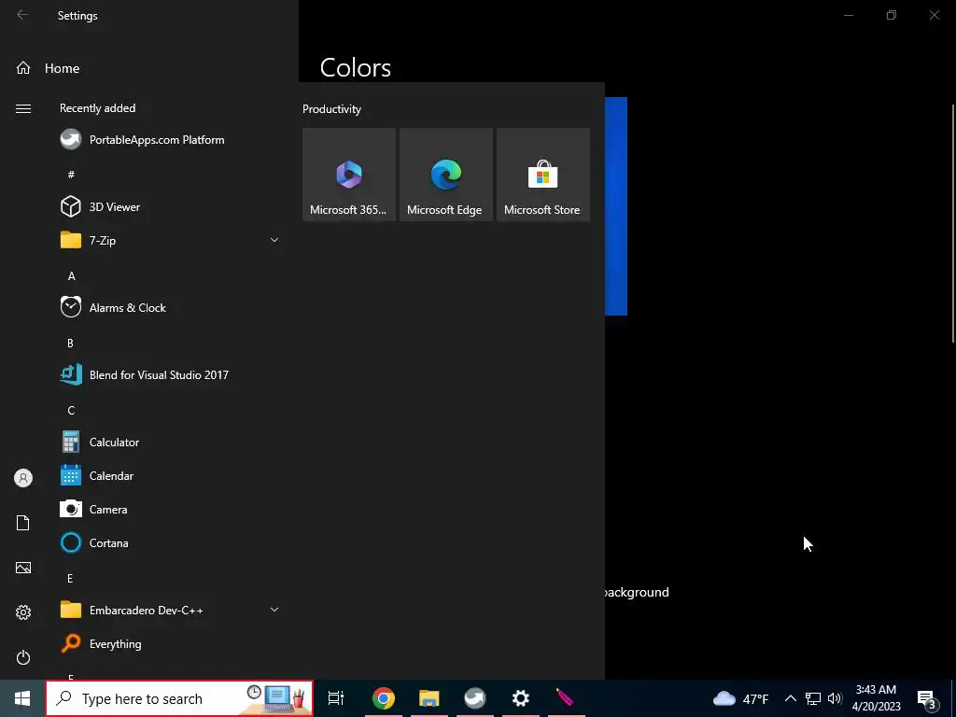Image resolution: width=956 pixels, height=717 pixels.
Task: Open alphabet index from letter C header
Action: pyautogui.click(x=71, y=411)
